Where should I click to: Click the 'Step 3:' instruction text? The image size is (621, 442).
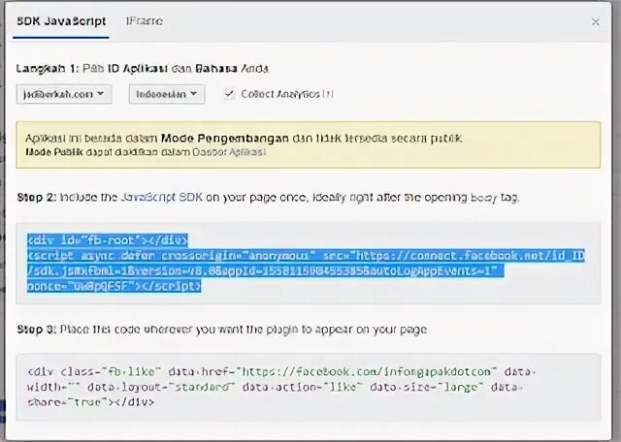tap(222, 330)
